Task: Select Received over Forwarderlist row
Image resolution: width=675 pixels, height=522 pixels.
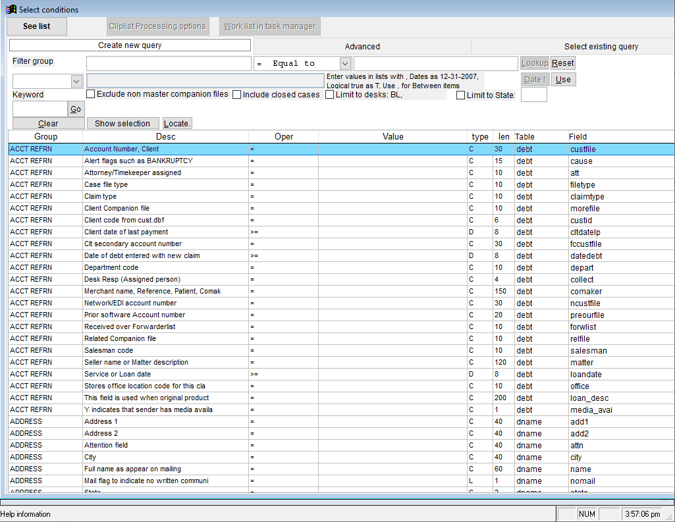Action: [341, 326]
